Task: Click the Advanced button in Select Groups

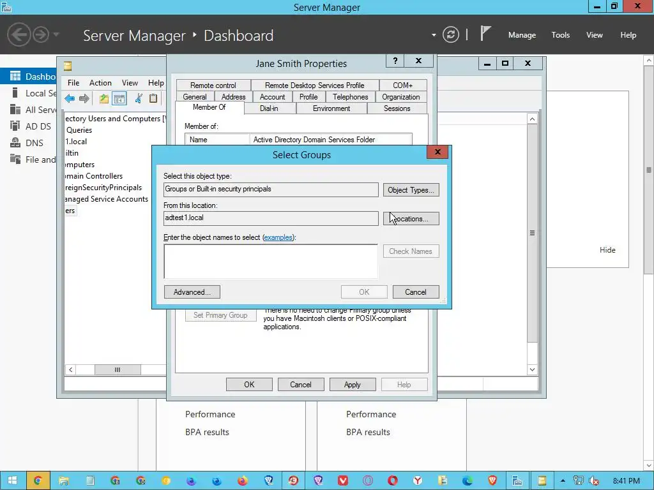Action: [x=192, y=292]
